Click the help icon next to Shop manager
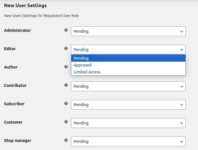Viewport: 198px width, 150px height. 66,140
